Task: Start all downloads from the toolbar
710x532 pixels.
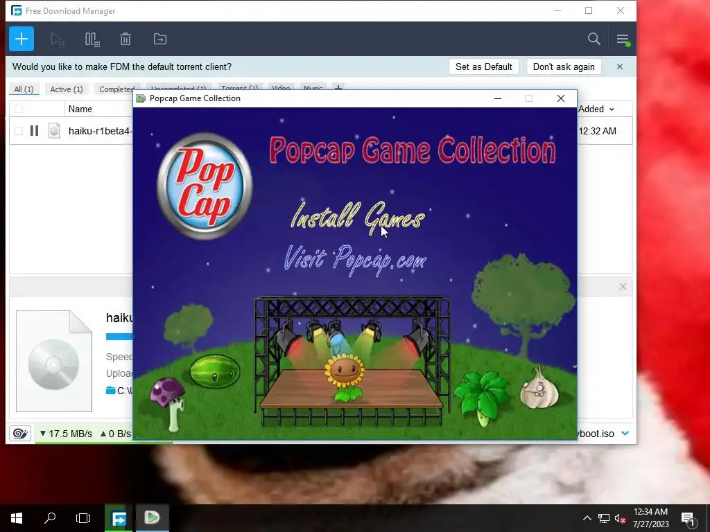Action: click(x=58, y=39)
